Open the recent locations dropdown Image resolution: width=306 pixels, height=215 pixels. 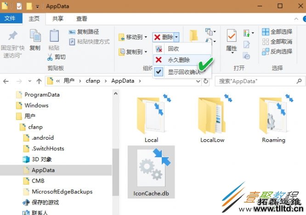click(x=30, y=81)
